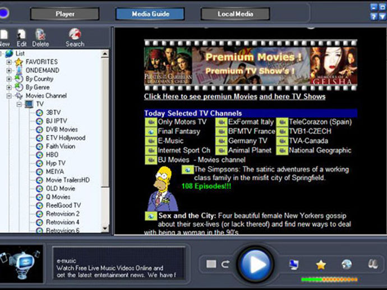Click the help question mark icon top right
Image resolution: width=387 pixels, height=290 pixels.
[374, 16]
